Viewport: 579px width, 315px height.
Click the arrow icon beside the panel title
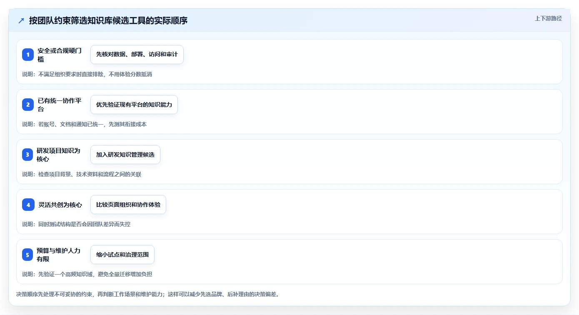click(x=21, y=20)
